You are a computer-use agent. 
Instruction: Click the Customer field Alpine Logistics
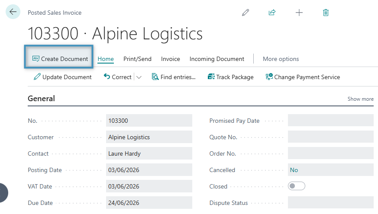coord(149,137)
